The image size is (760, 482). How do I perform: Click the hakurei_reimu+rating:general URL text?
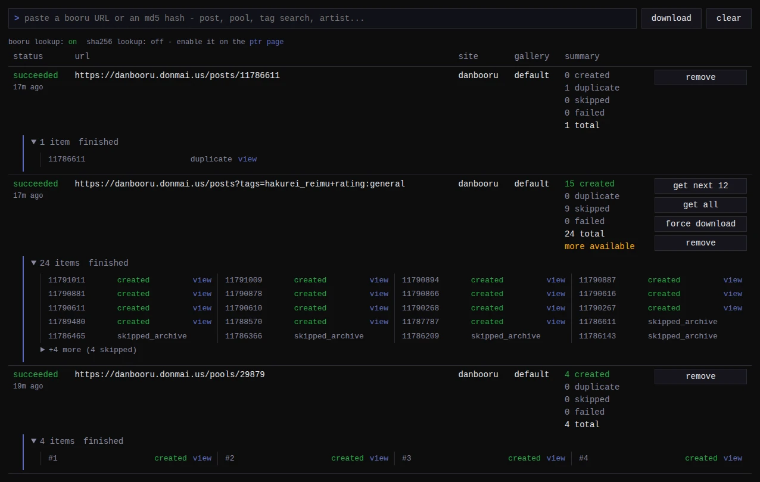point(239,184)
